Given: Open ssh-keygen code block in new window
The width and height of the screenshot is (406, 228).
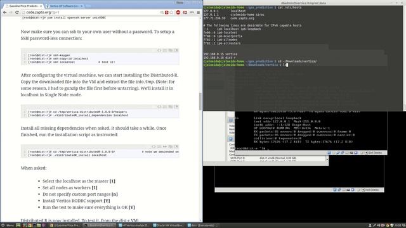Looking at the screenshot, I should (x=176, y=50).
